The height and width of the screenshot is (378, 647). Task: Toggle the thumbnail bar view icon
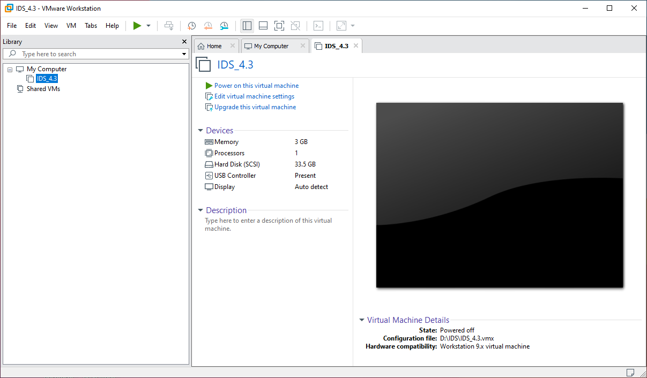tap(263, 26)
